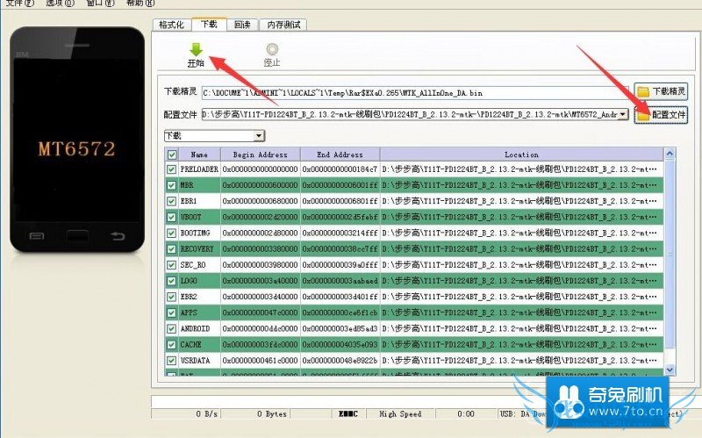Click PRELOADER end address 0x00000000000184c7
Image resolution: width=702 pixels, height=438 pixels.
click(x=340, y=169)
